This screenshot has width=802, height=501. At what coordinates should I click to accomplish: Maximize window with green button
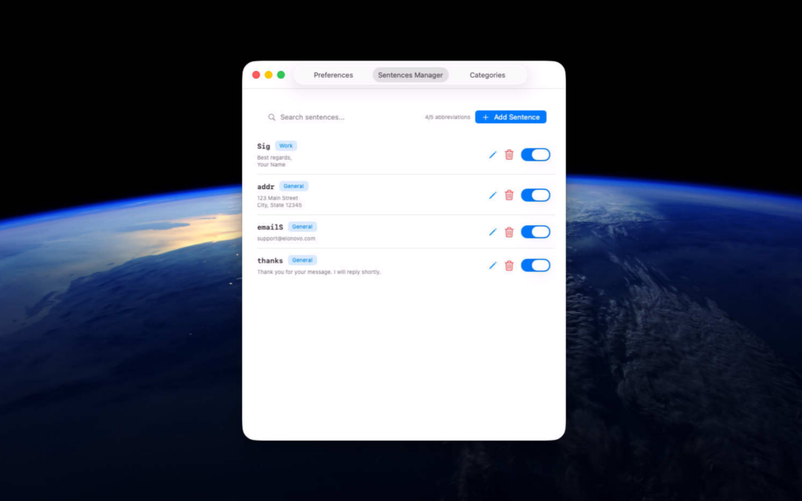tap(281, 75)
